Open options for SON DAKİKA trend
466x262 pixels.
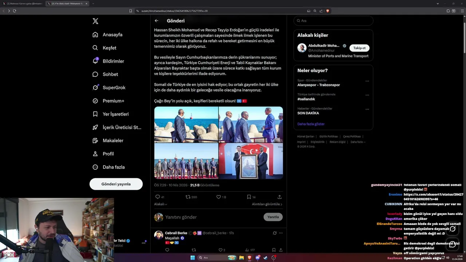click(367, 109)
